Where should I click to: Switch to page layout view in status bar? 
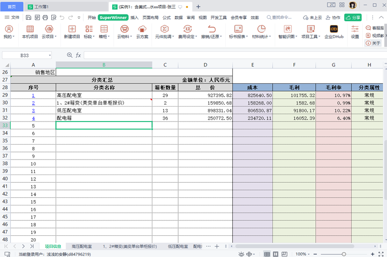[275, 254]
